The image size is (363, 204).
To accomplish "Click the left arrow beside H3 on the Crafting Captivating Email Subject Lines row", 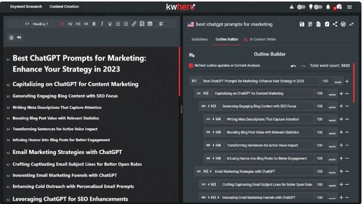I will [208, 185].
